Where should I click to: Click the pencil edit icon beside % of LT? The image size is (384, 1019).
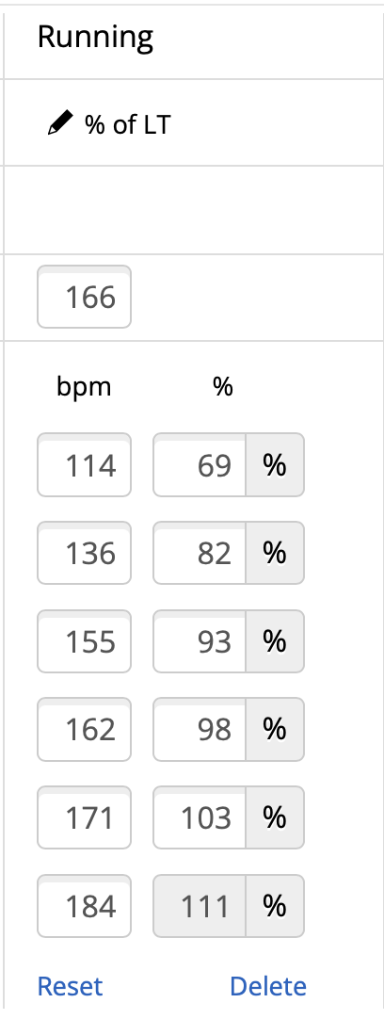pyautogui.click(x=61, y=122)
